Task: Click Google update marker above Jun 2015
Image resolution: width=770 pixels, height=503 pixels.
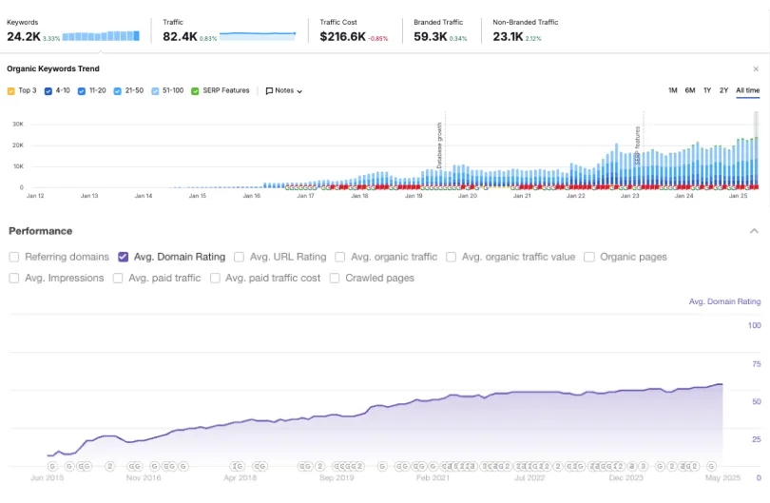Action: 52,466
